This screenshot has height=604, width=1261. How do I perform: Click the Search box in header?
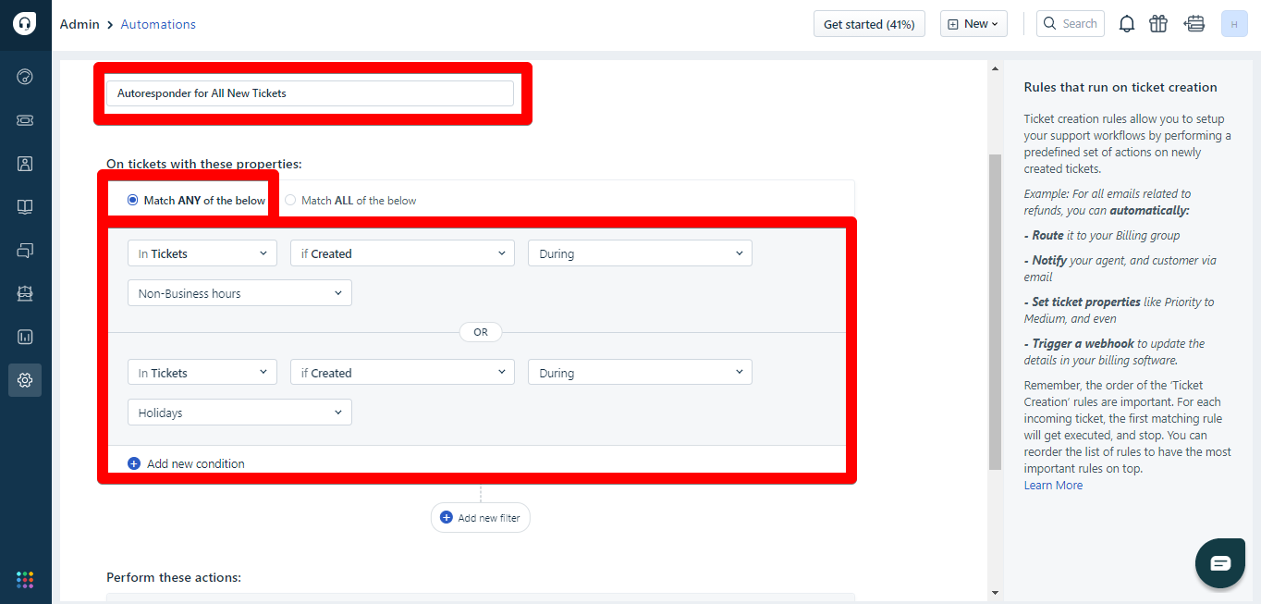pyautogui.click(x=1071, y=24)
